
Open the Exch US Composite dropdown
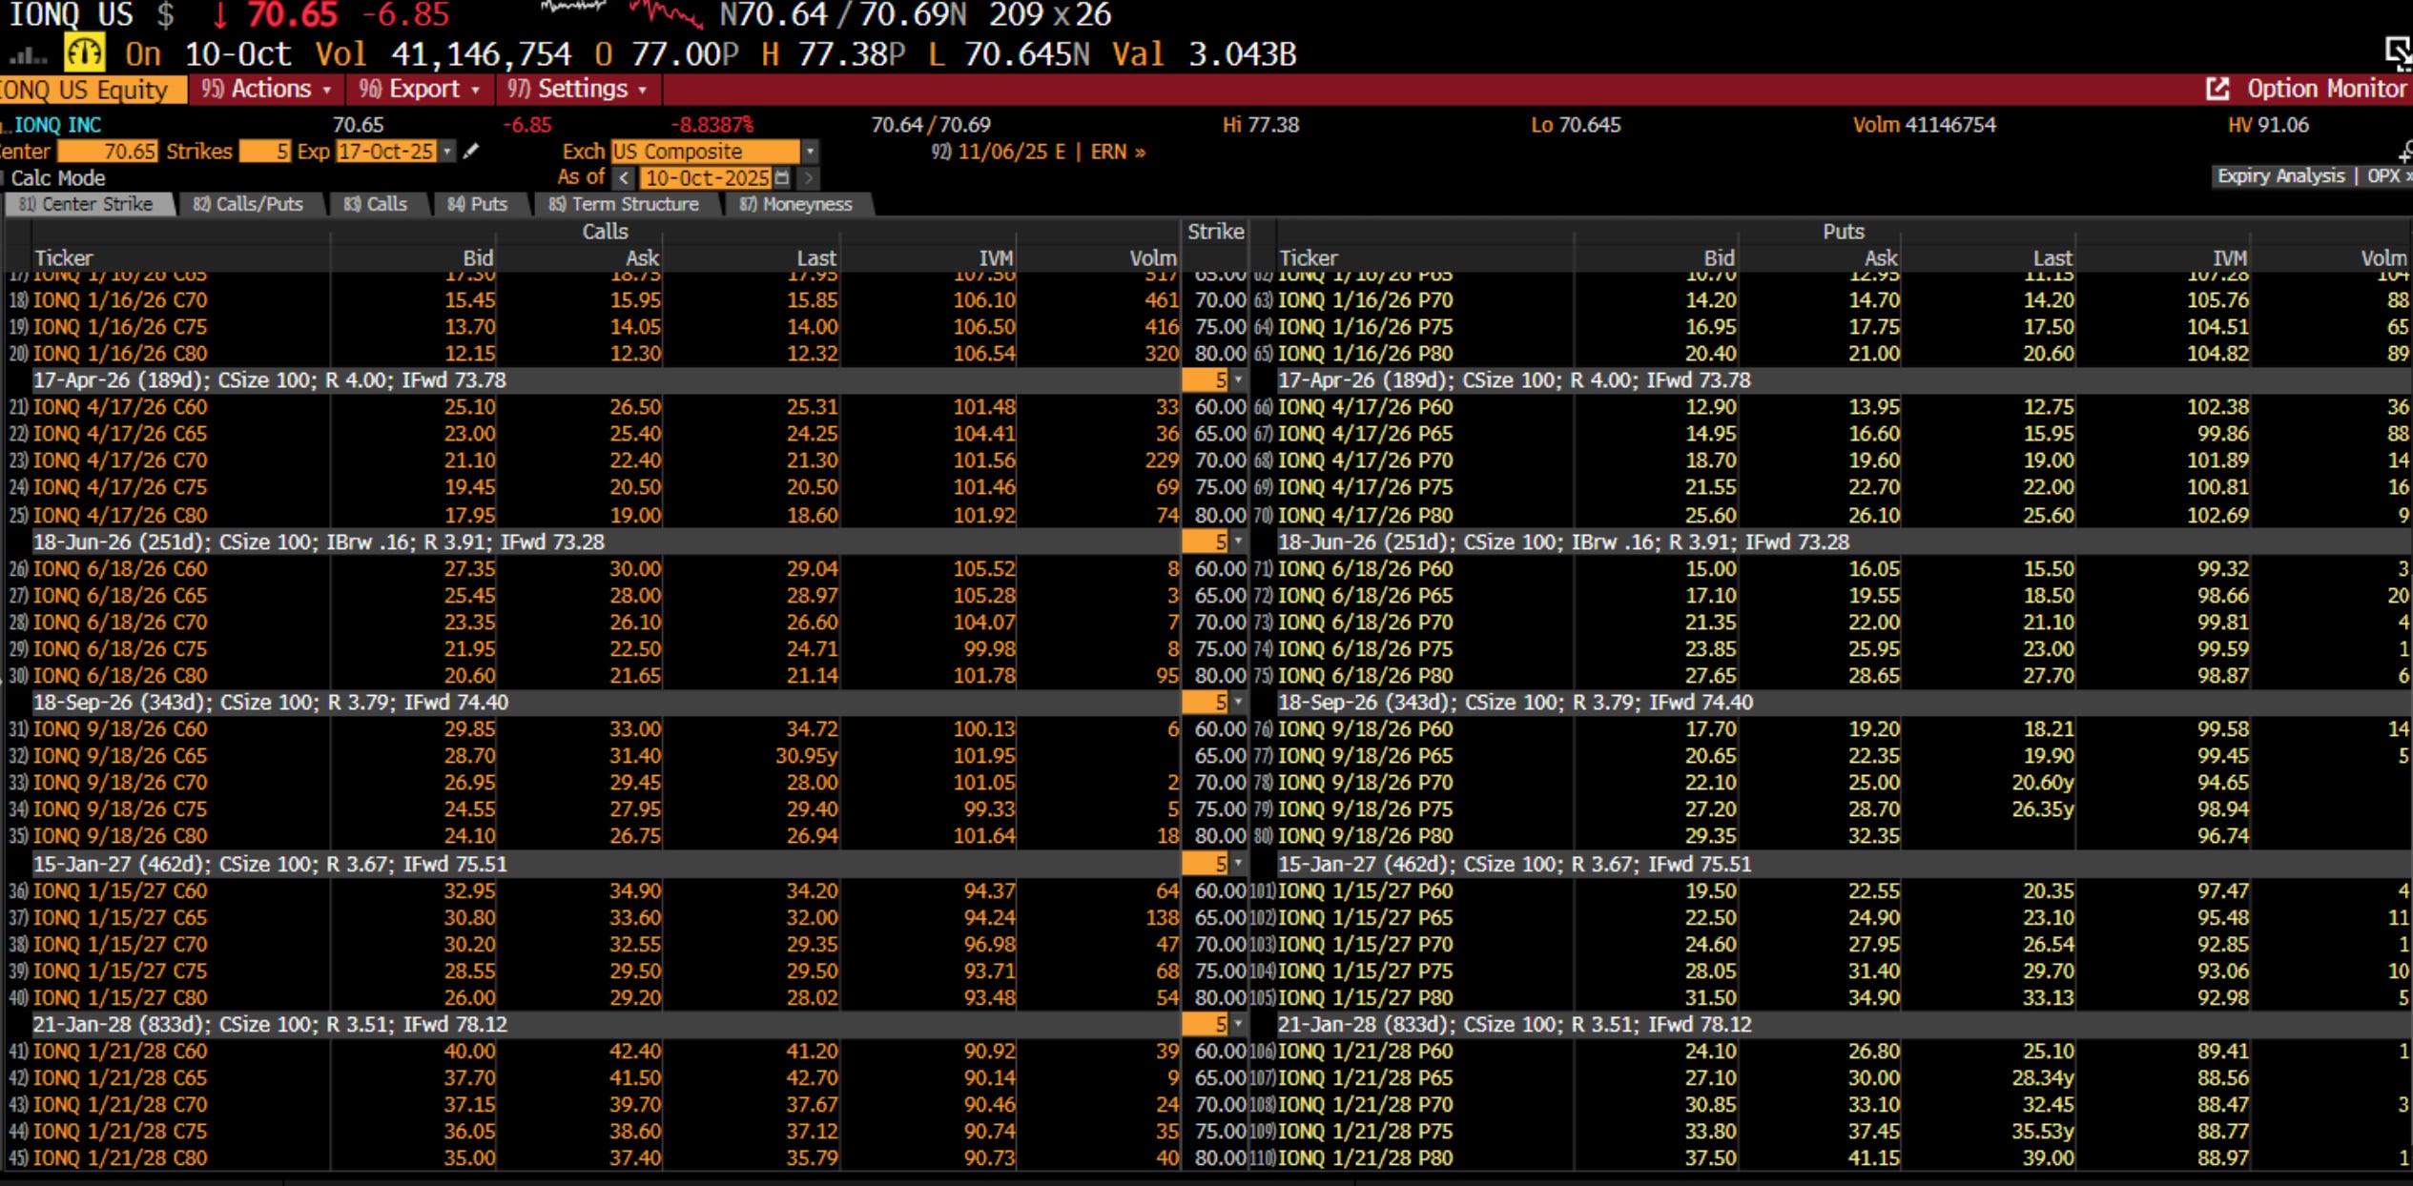[809, 151]
